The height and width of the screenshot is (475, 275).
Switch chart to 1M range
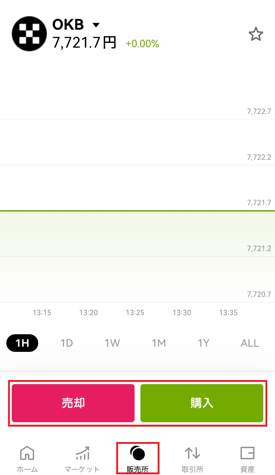click(159, 343)
